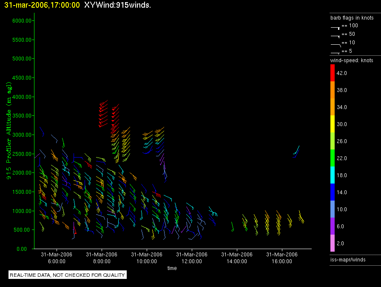Click the '== 100' barb legend text
This screenshot has width=381, height=287.
click(350, 26)
